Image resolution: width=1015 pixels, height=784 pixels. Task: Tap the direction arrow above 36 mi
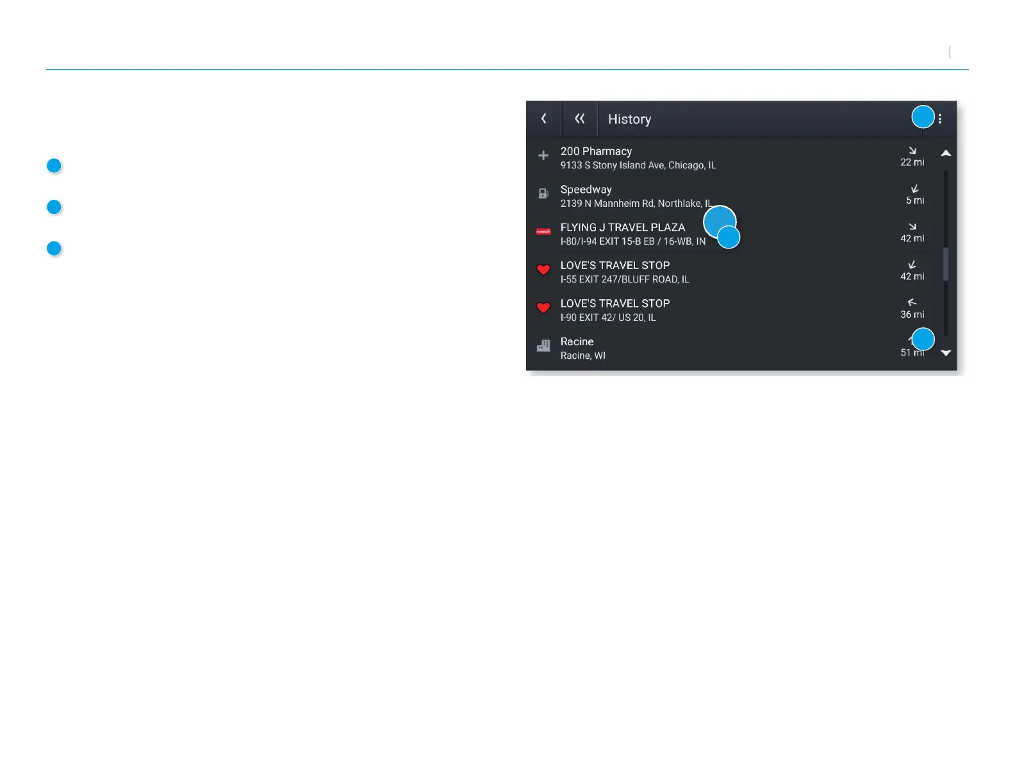(912, 302)
